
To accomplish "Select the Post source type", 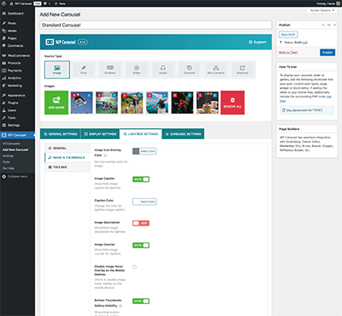I will [x=84, y=69].
